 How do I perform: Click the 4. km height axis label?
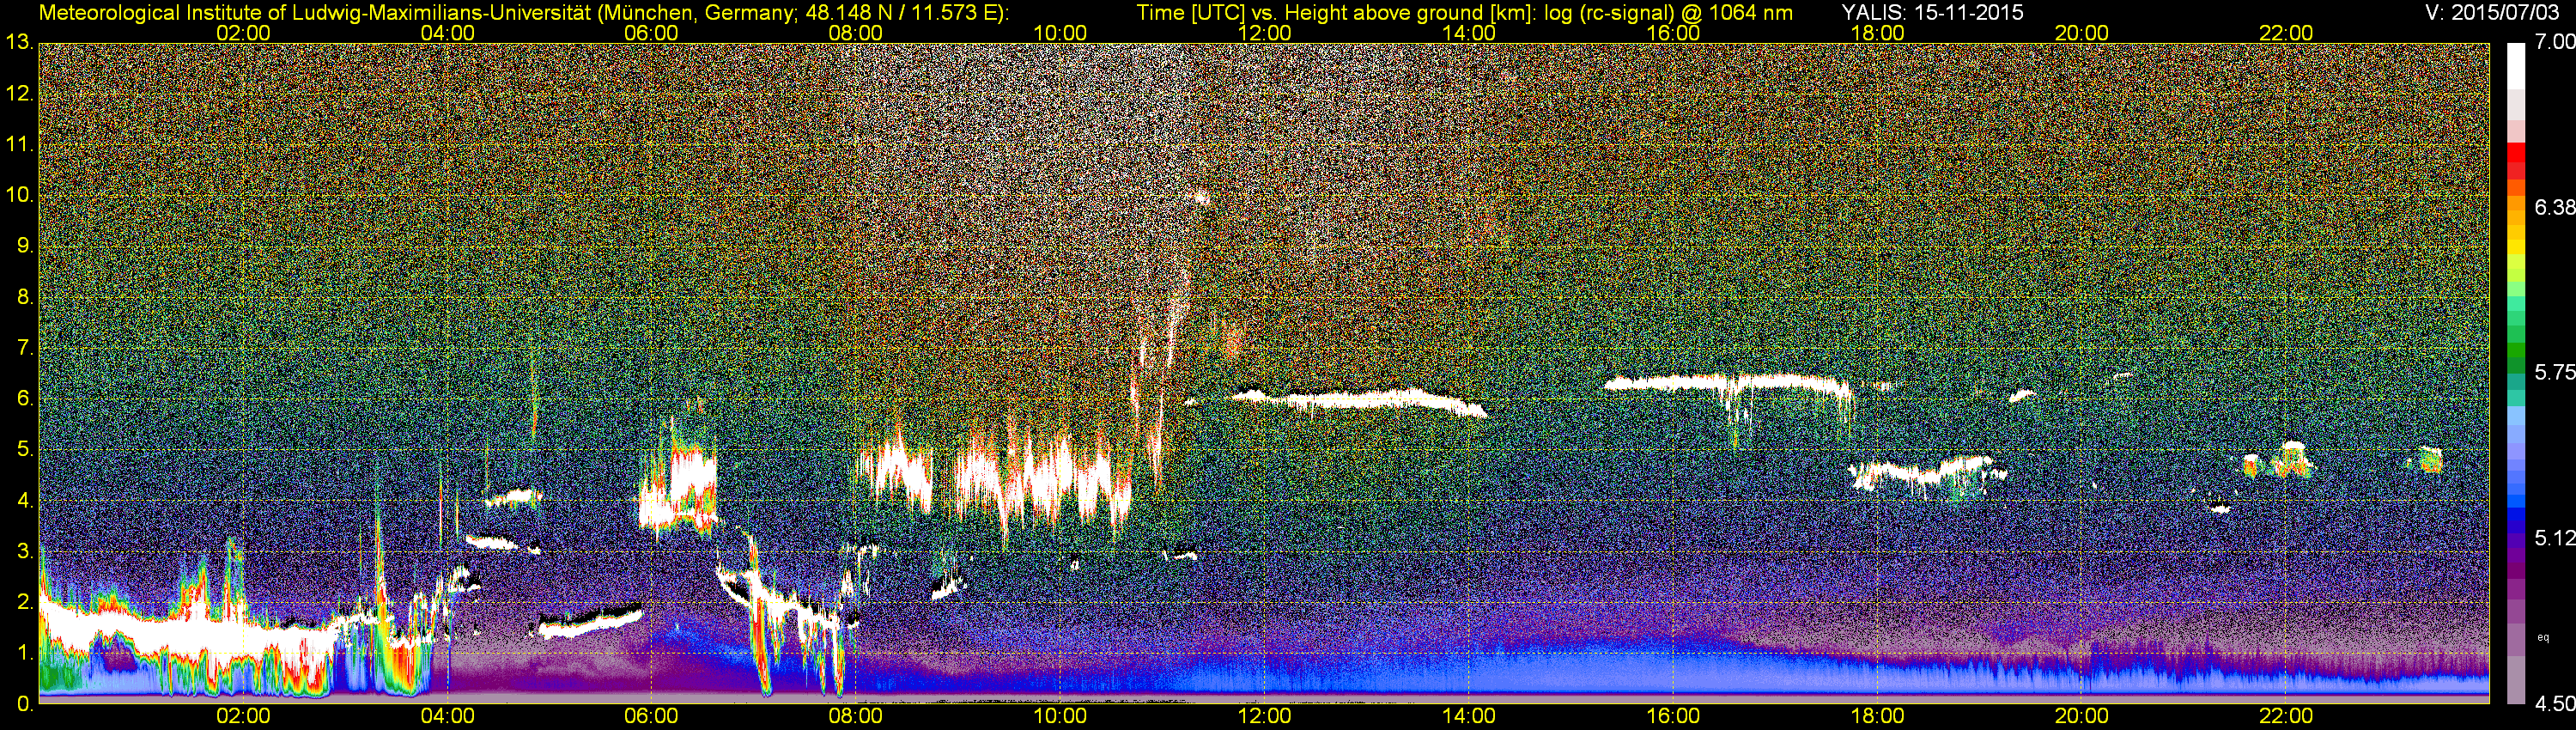coord(25,501)
